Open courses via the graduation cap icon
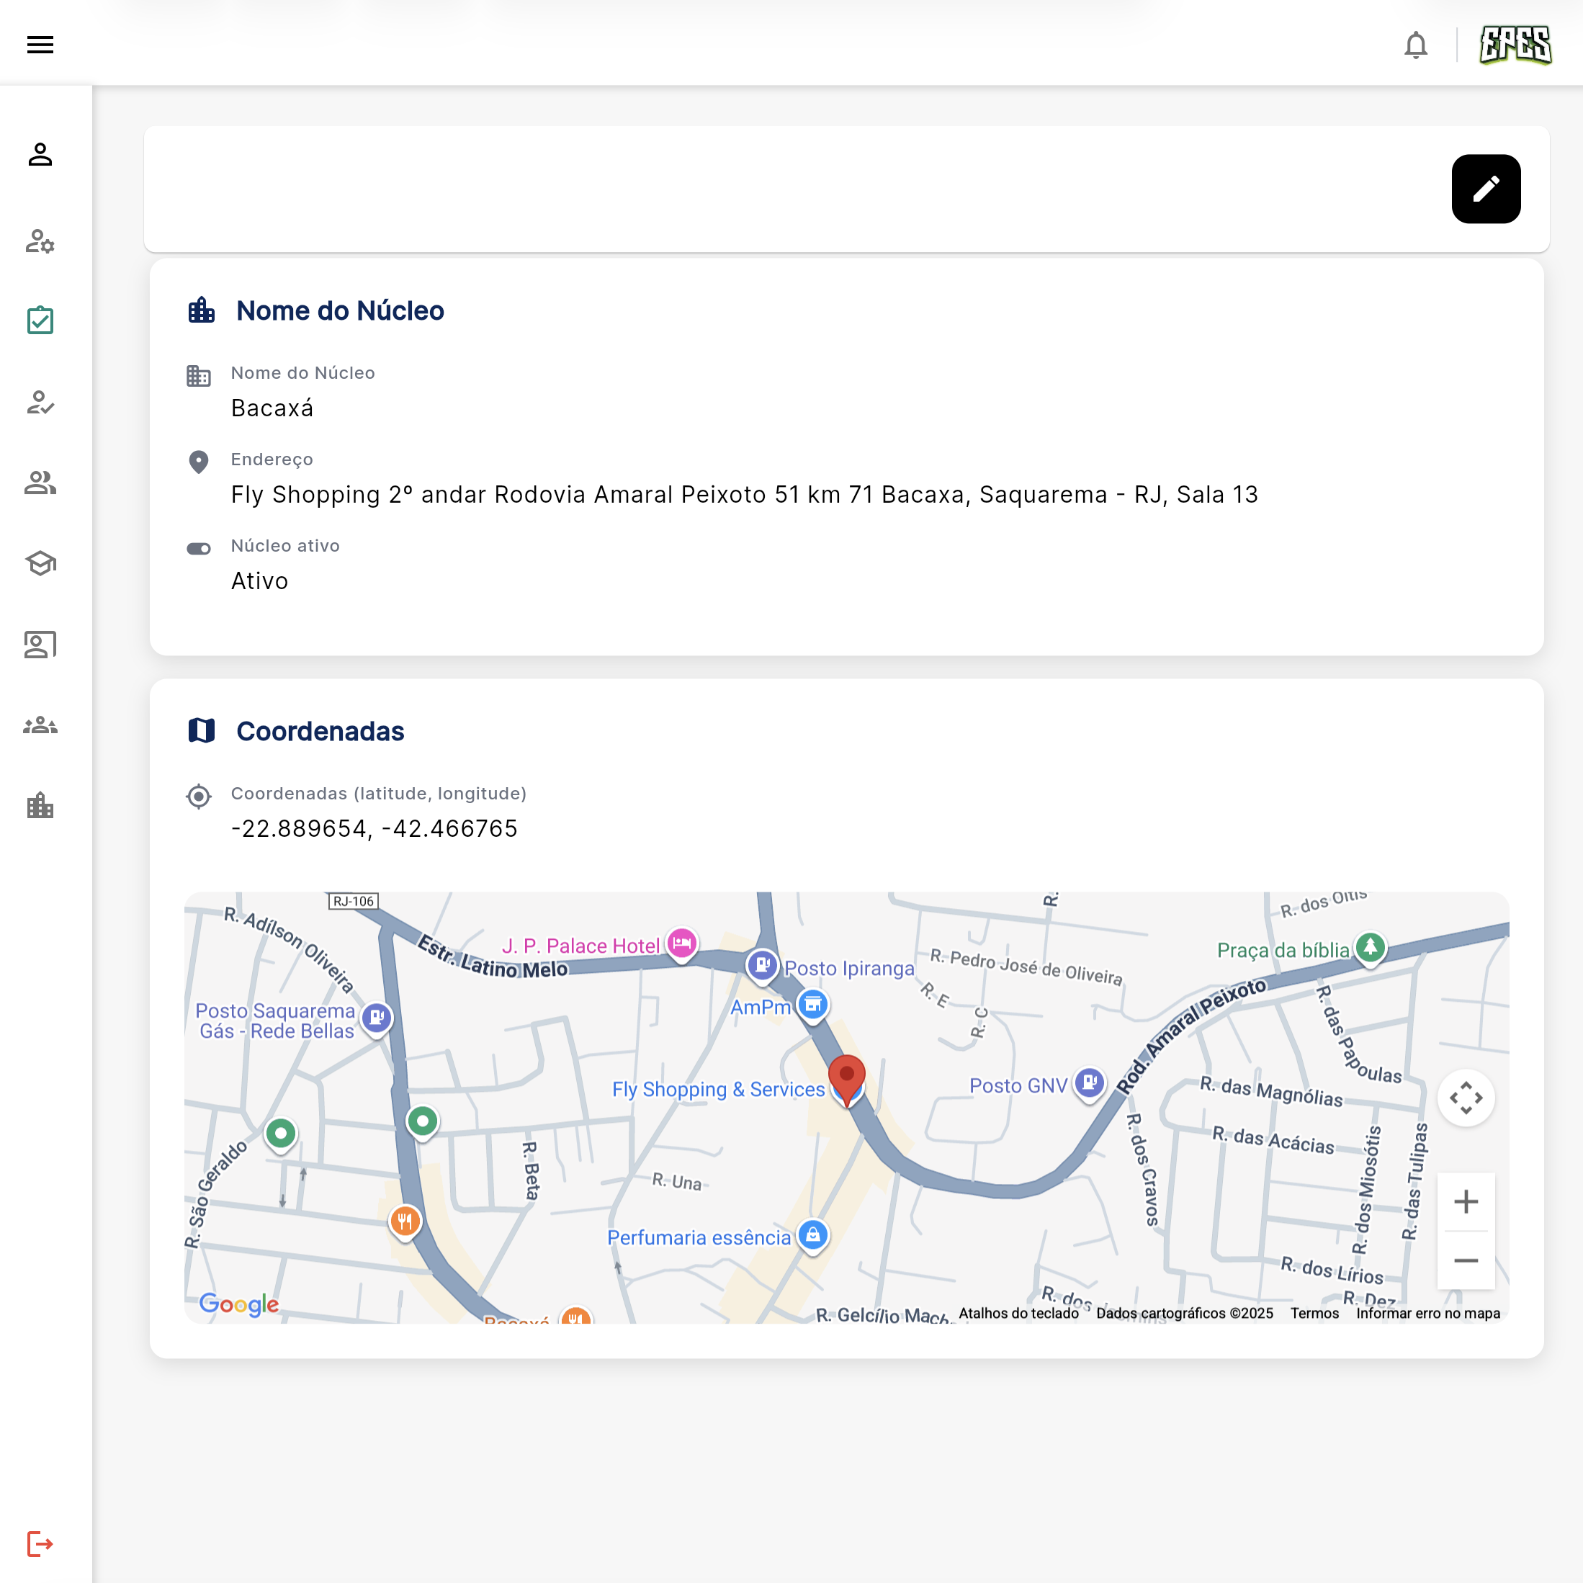This screenshot has width=1583, height=1583. coord(40,563)
